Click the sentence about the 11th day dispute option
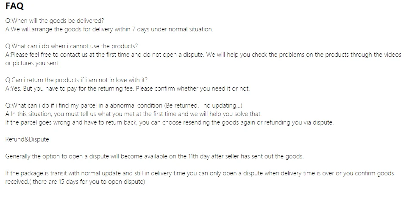The height and width of the screenshot is (205, 412). (x=154, y=156)
